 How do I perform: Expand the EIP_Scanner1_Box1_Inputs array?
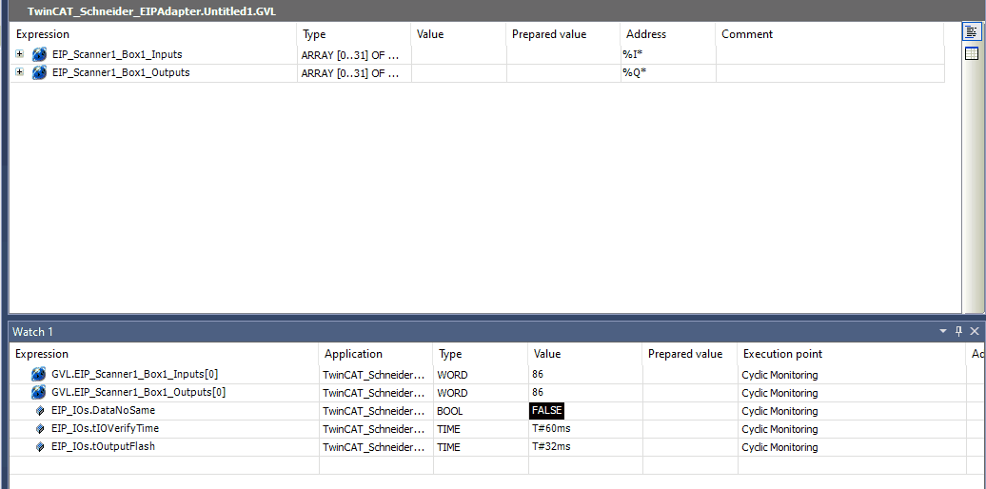point(19,54)
